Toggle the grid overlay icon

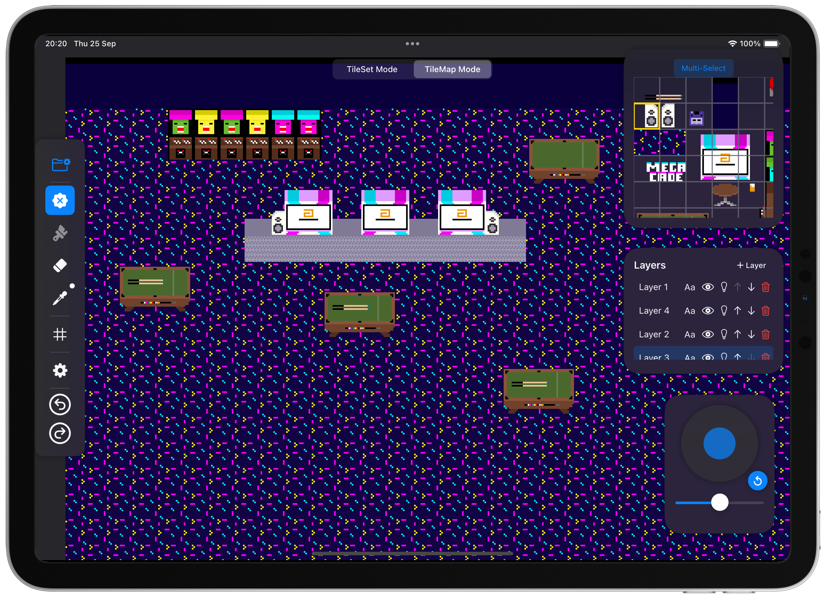(x=60, y=334)
